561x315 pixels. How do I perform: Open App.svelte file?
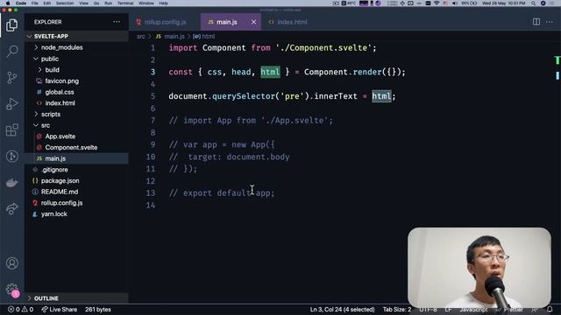[76, 136]
